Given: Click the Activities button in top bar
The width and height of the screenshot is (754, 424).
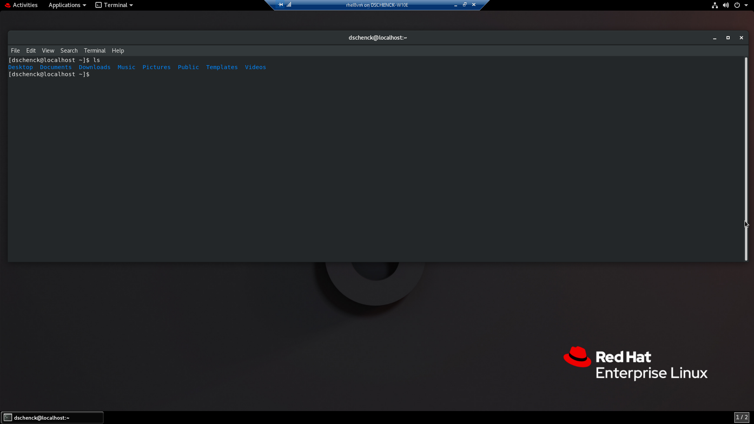Looking at the screenshot, I should pyautogui.click(x=25, y=5).
